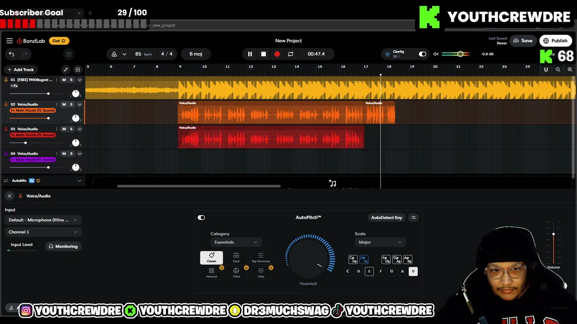This screenshot has height=324, width=577.
Task: Click the collapse tracks icon beside Add Track
Action: coord(78,69)
